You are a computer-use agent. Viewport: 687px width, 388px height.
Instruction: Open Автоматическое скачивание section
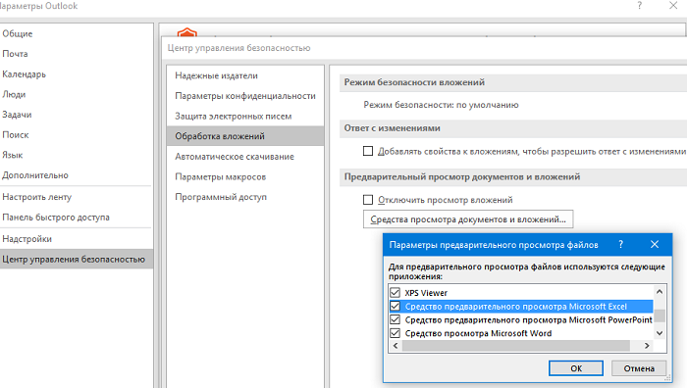(235, 156)
